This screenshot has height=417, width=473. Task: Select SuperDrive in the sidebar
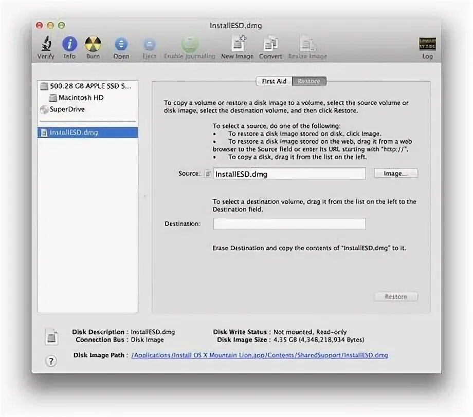(88, 109)
